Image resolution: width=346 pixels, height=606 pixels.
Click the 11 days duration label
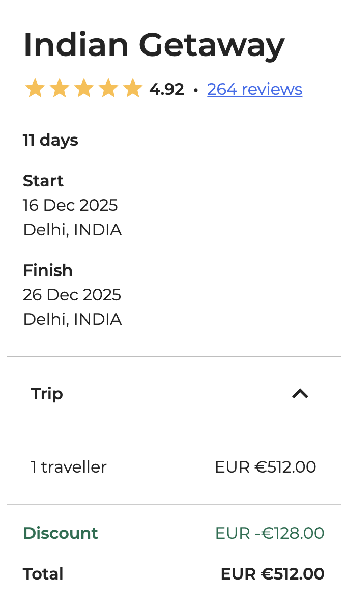pyautogui.click(x=50, y=140)
